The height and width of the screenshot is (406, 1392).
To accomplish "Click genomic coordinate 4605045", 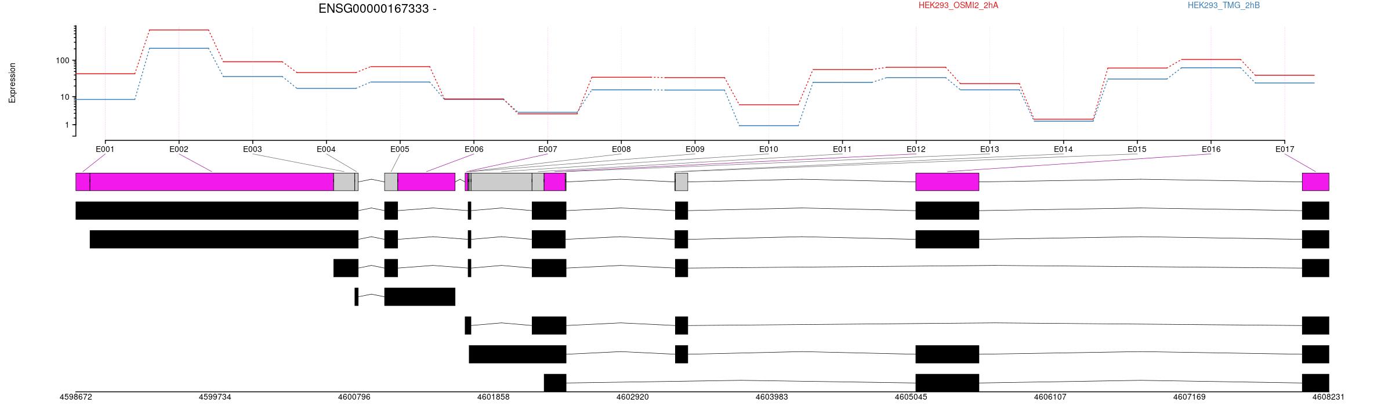I will pos(911,397).
